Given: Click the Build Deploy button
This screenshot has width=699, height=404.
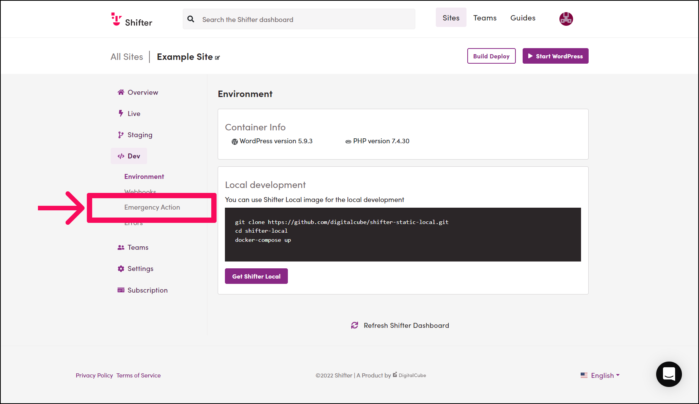Looking at the screenshot, I should pyautogui.click(x=491, y=56).
